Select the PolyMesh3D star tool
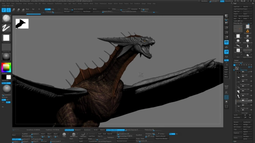Viewport: 255px width, 143px height. pyautogui.click(x=248, y=36)
